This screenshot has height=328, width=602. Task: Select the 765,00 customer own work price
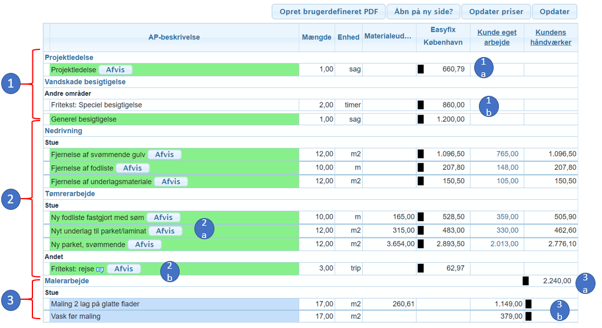[x=507, y=154]
